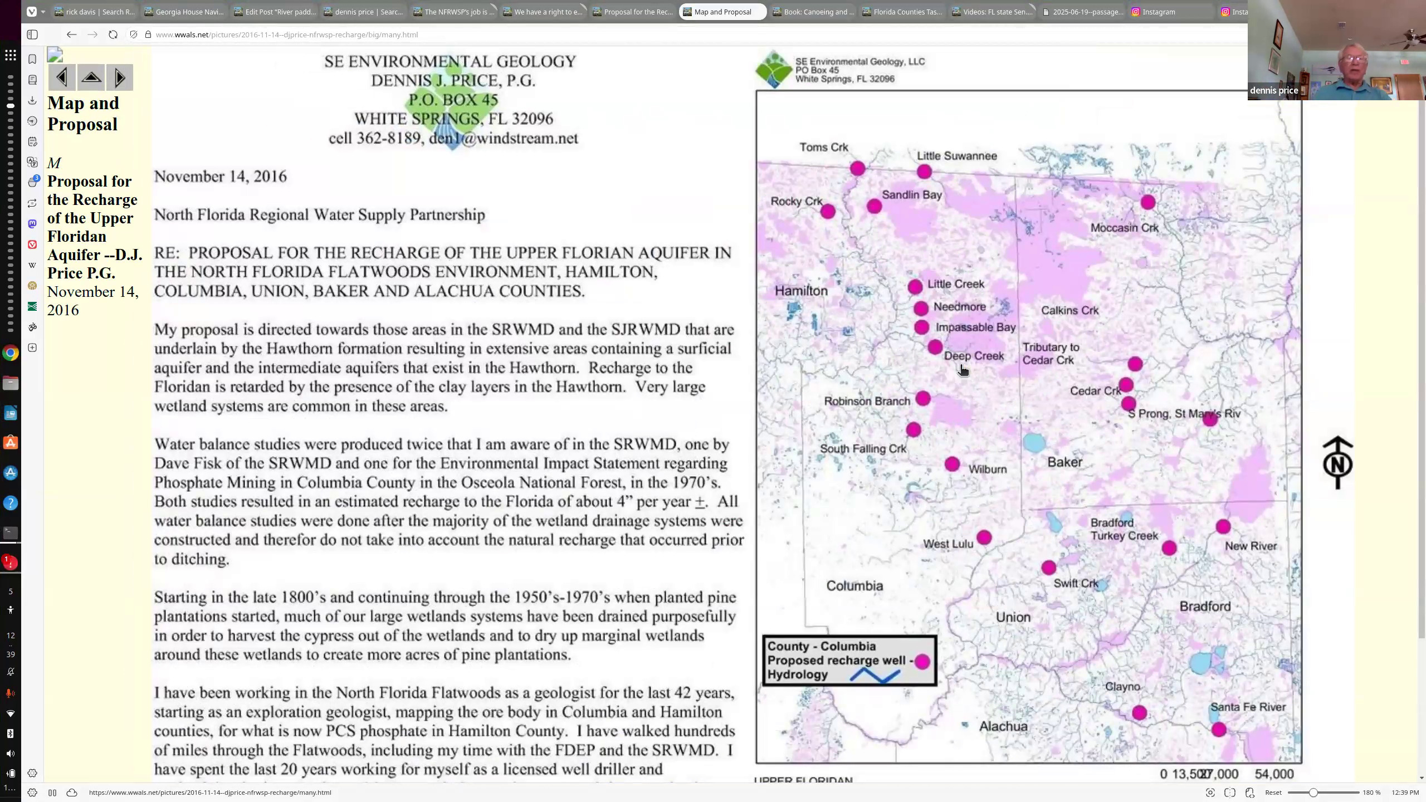Screen dimensions: 1426x802
Task: Open the Vivaldi main menu
Action: (32, 11)
